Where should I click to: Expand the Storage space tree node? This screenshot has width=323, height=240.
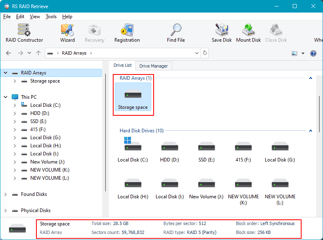click(x=15, y=81)
